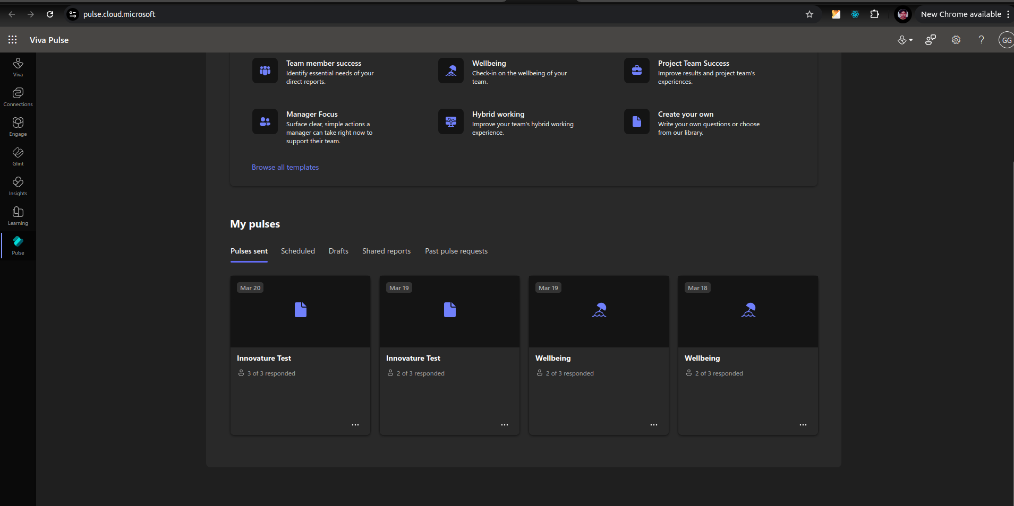Open more options on Mar 19 Wellbeing card
Screen dimensions: 1014x506
point(654,425)
